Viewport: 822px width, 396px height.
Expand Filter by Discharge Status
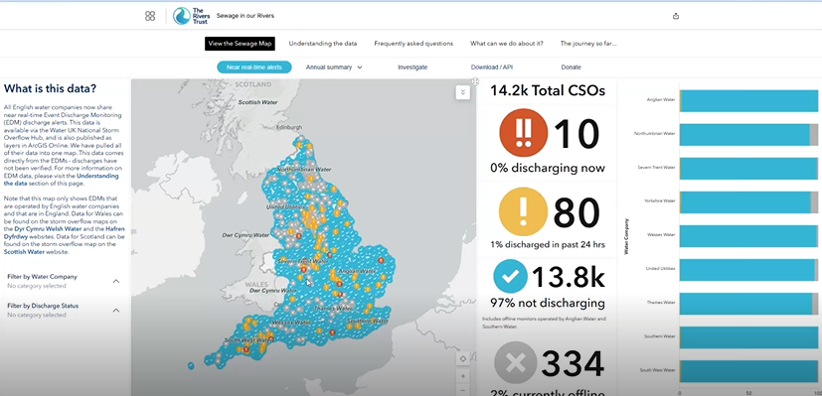click(116, 311)
